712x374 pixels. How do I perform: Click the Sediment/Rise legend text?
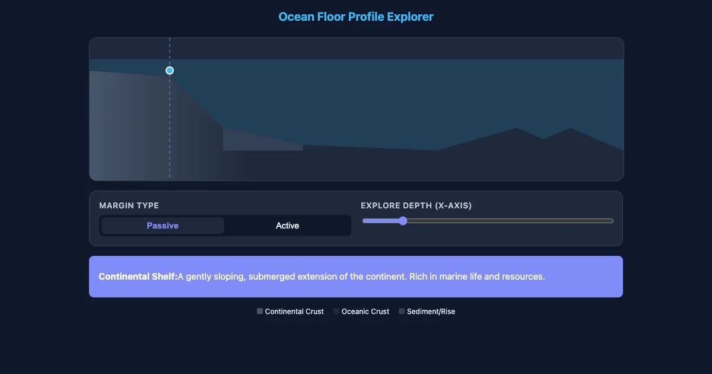[x=431, y=311]
